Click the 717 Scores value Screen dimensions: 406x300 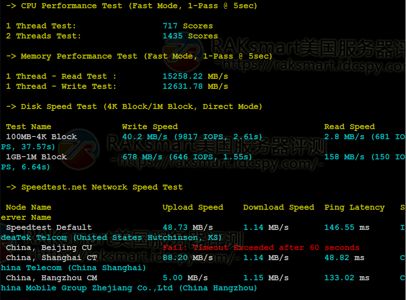(x=188, y=26)
